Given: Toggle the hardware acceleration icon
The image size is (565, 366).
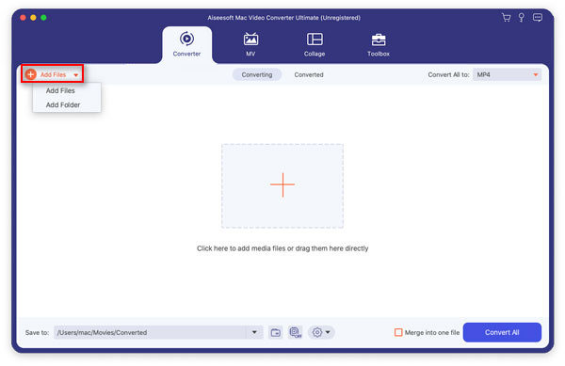Looking at the screenshot, I should tap(296, 332).
